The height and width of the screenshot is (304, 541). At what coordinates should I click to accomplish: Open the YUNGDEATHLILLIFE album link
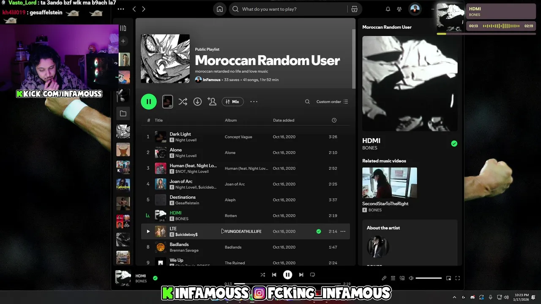click(243, 231)
